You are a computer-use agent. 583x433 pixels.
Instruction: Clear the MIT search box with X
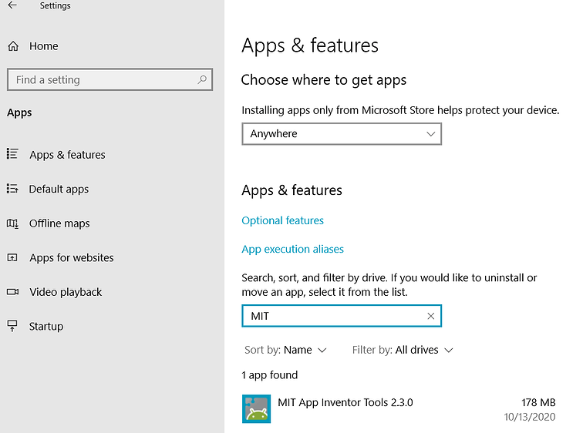430,316
